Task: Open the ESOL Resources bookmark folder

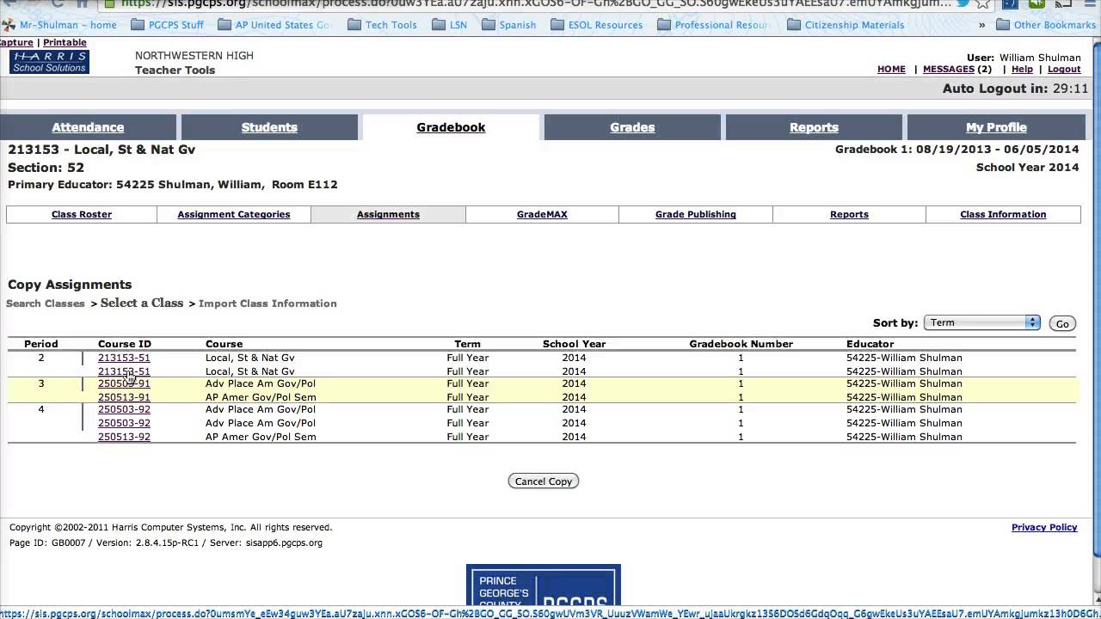Action: click(597, 25)
